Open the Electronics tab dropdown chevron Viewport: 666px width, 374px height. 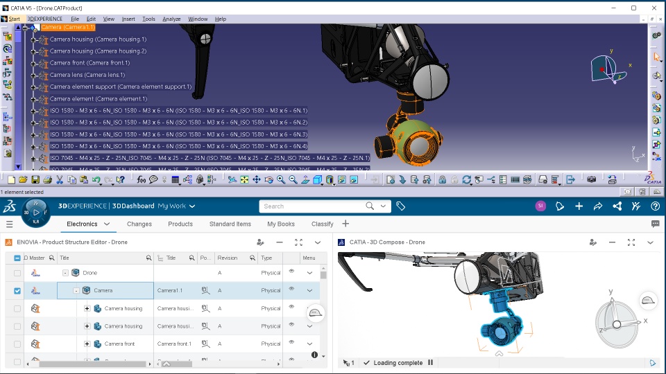click(107, 224)
